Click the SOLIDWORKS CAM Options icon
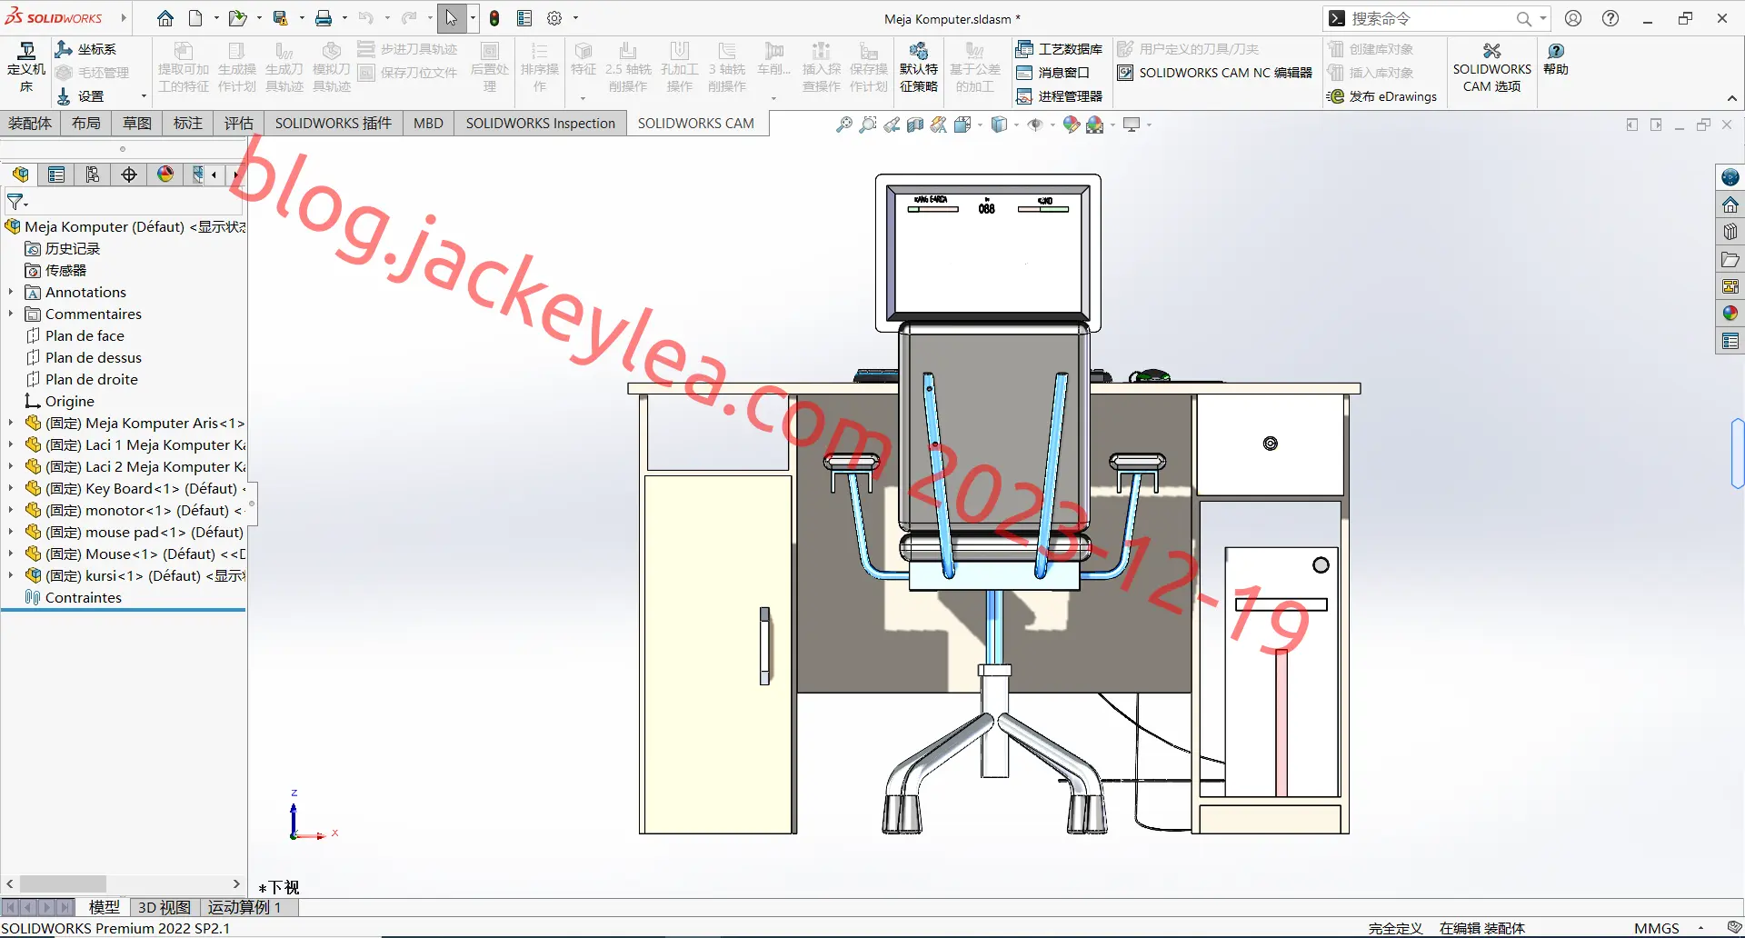Image resolution: width=1745 pixels, height=938 pixels. coord(1491,68)
